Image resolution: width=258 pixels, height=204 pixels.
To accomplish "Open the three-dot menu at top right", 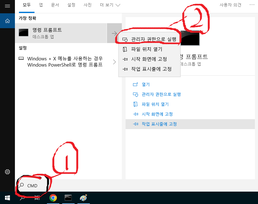I will [x=252, y=4].
